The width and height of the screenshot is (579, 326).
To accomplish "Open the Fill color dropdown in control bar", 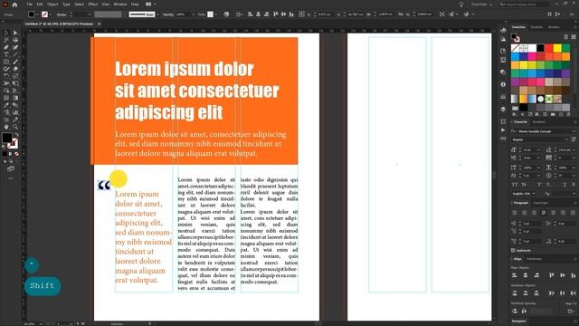I will pyautogui.click(x=37, y=14).
